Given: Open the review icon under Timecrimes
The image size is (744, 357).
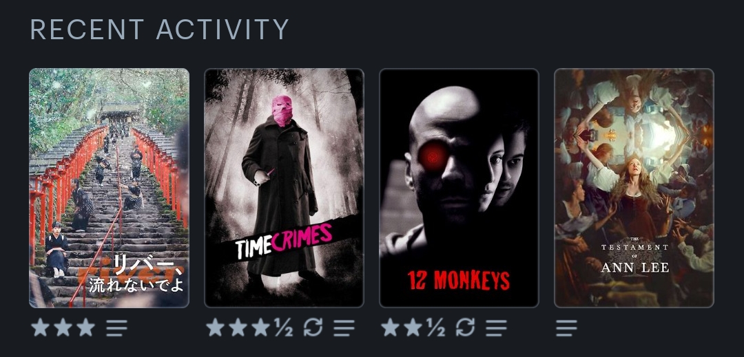Looking at the screenshot, I should [344, 327].
